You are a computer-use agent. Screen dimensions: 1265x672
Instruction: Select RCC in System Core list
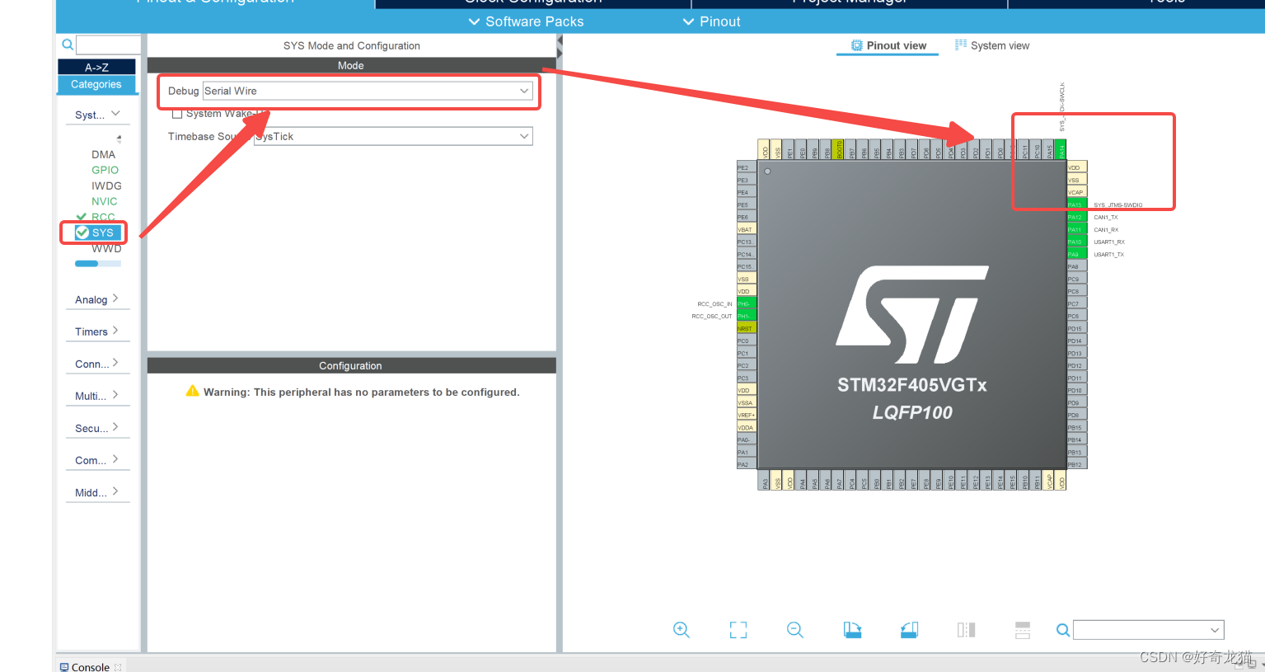click(103, 217)
